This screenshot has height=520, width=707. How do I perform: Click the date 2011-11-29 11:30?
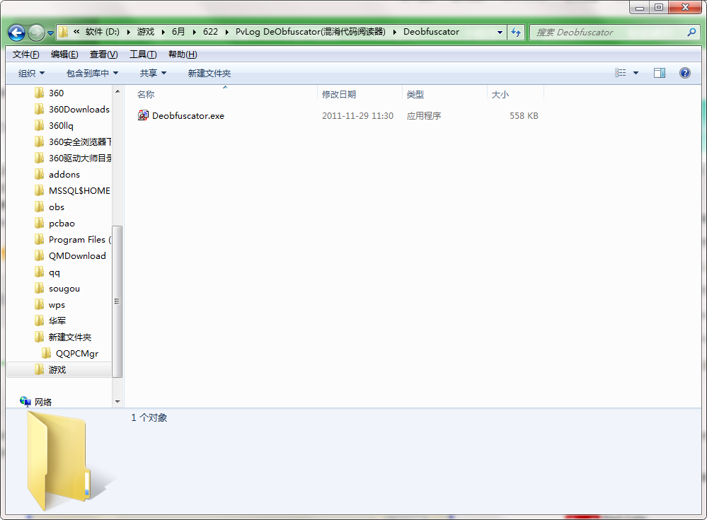point(357,116)
